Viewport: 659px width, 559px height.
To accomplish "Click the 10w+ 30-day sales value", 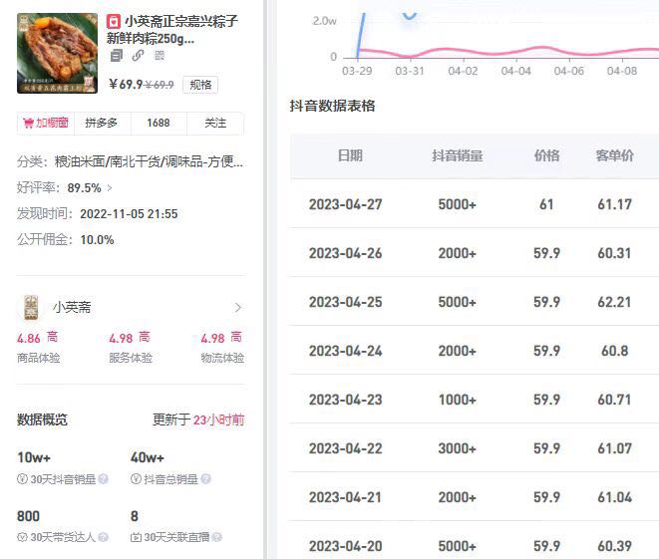I will 34,457.
